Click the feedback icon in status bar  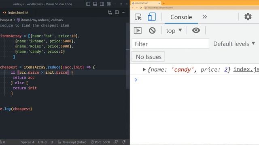pyautogui.click(x=116, y=142)
